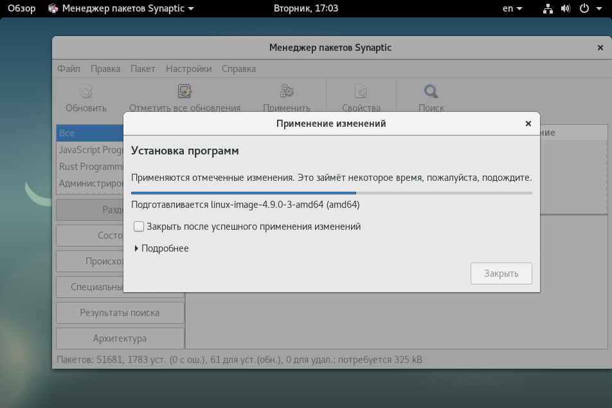Open the Файл menu
Screen dimensions: 612x408
69,69
